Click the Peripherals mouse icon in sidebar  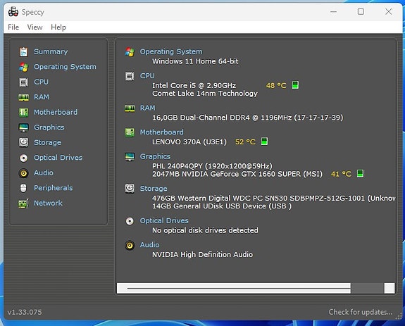point(23,188)
